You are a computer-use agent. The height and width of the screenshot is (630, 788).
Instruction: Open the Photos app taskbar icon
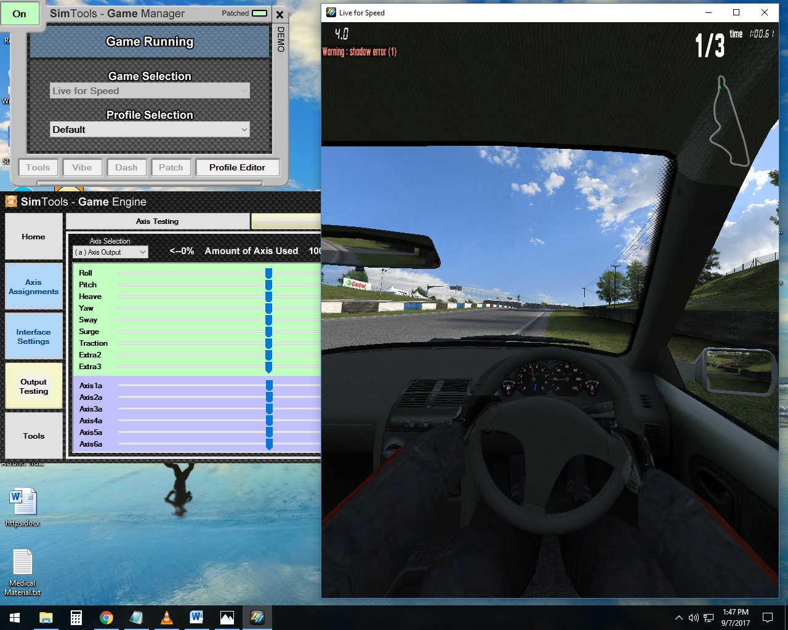pyautogui.click(x=227, y=618)
